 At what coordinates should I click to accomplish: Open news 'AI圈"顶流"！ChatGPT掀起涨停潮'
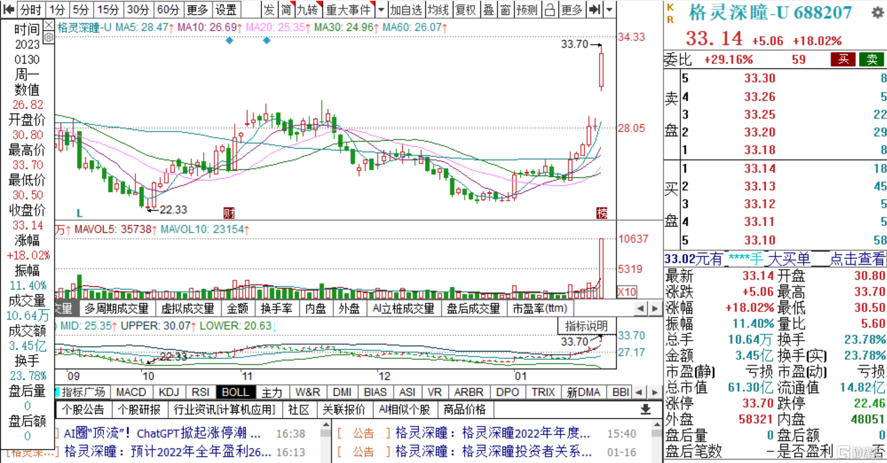coord(162,433)
